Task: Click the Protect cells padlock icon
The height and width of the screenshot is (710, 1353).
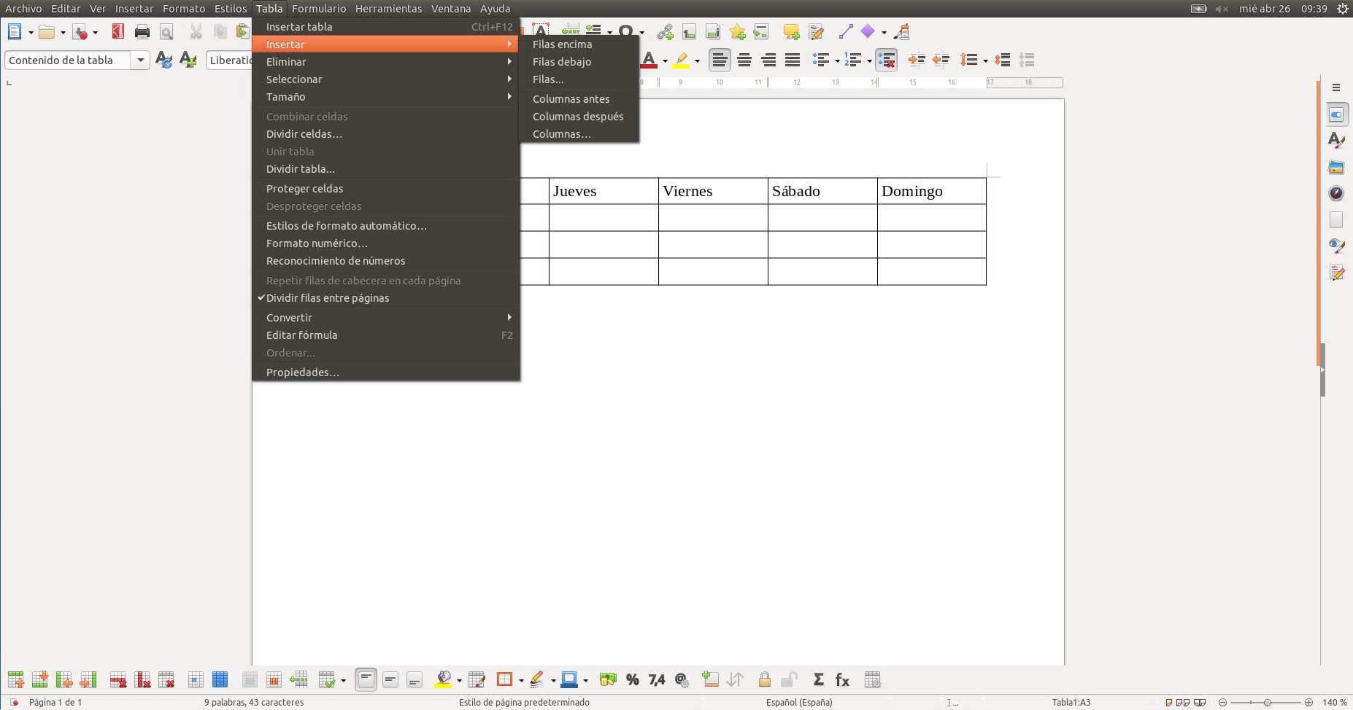Action: (x=764, y=680)
